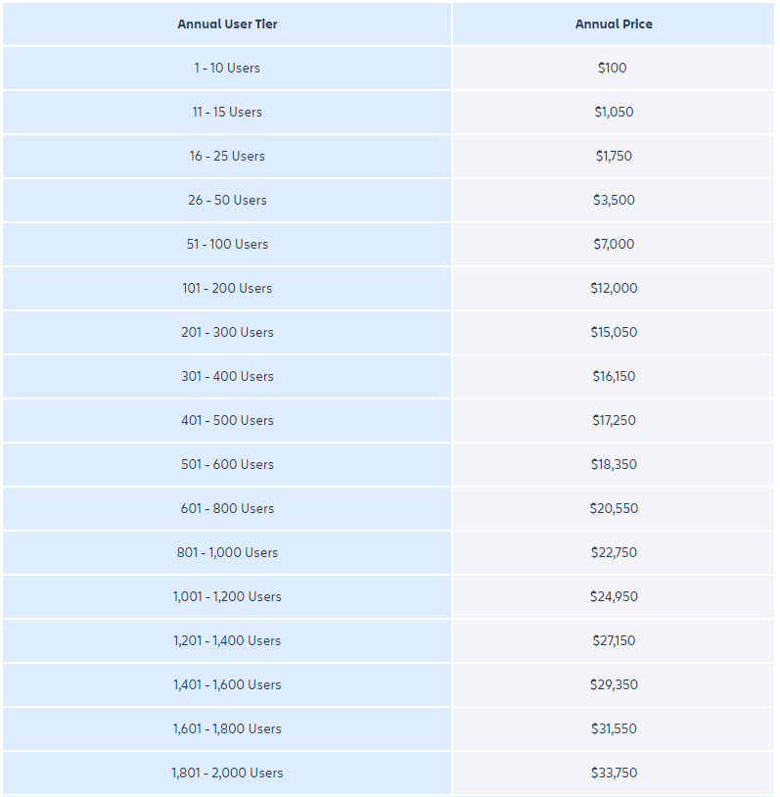Click the $1,750 annual price
This screenshot has height=797, width=780.
click(614, 156)
